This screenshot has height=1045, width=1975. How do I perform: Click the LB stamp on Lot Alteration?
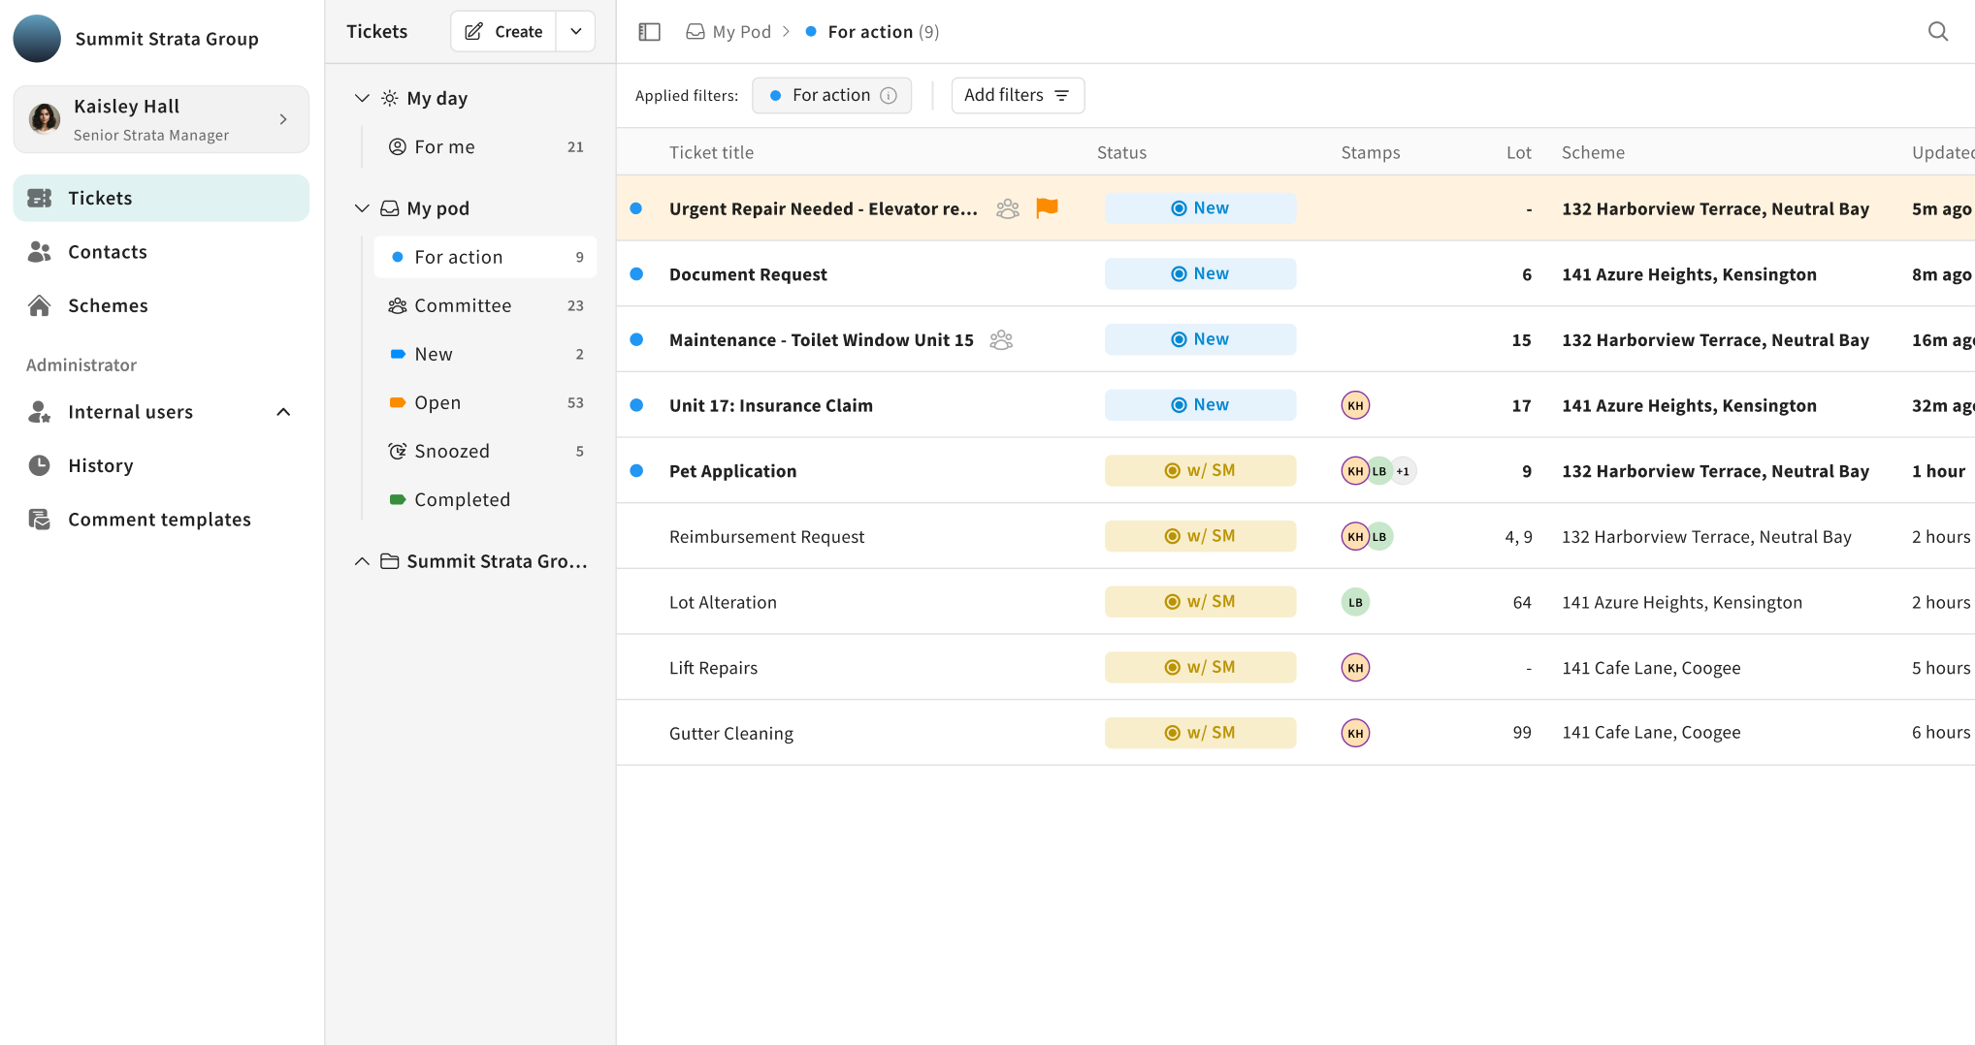coord(1355,602)
